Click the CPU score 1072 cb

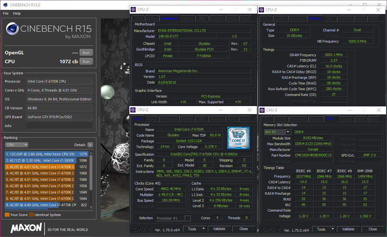tap(69, 62)
